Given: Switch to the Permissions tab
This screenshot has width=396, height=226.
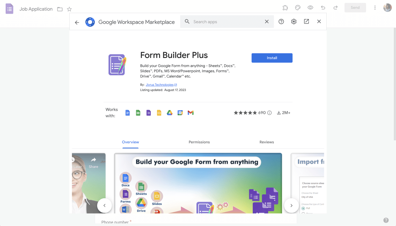Looking at the screenshot, I should (x=199, y=142).
